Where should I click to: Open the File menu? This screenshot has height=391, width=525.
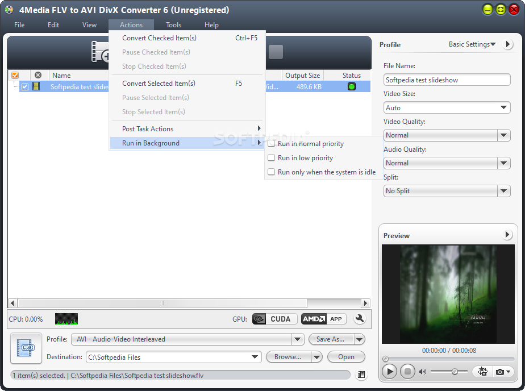(x=19, y=25)
